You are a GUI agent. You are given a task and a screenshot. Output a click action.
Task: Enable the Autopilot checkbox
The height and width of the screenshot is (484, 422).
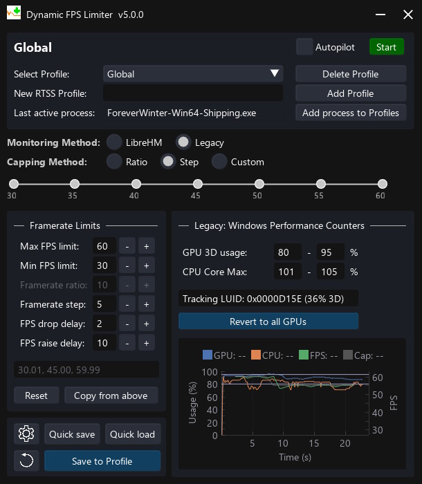pyautogui.click(x=304, y=47)
